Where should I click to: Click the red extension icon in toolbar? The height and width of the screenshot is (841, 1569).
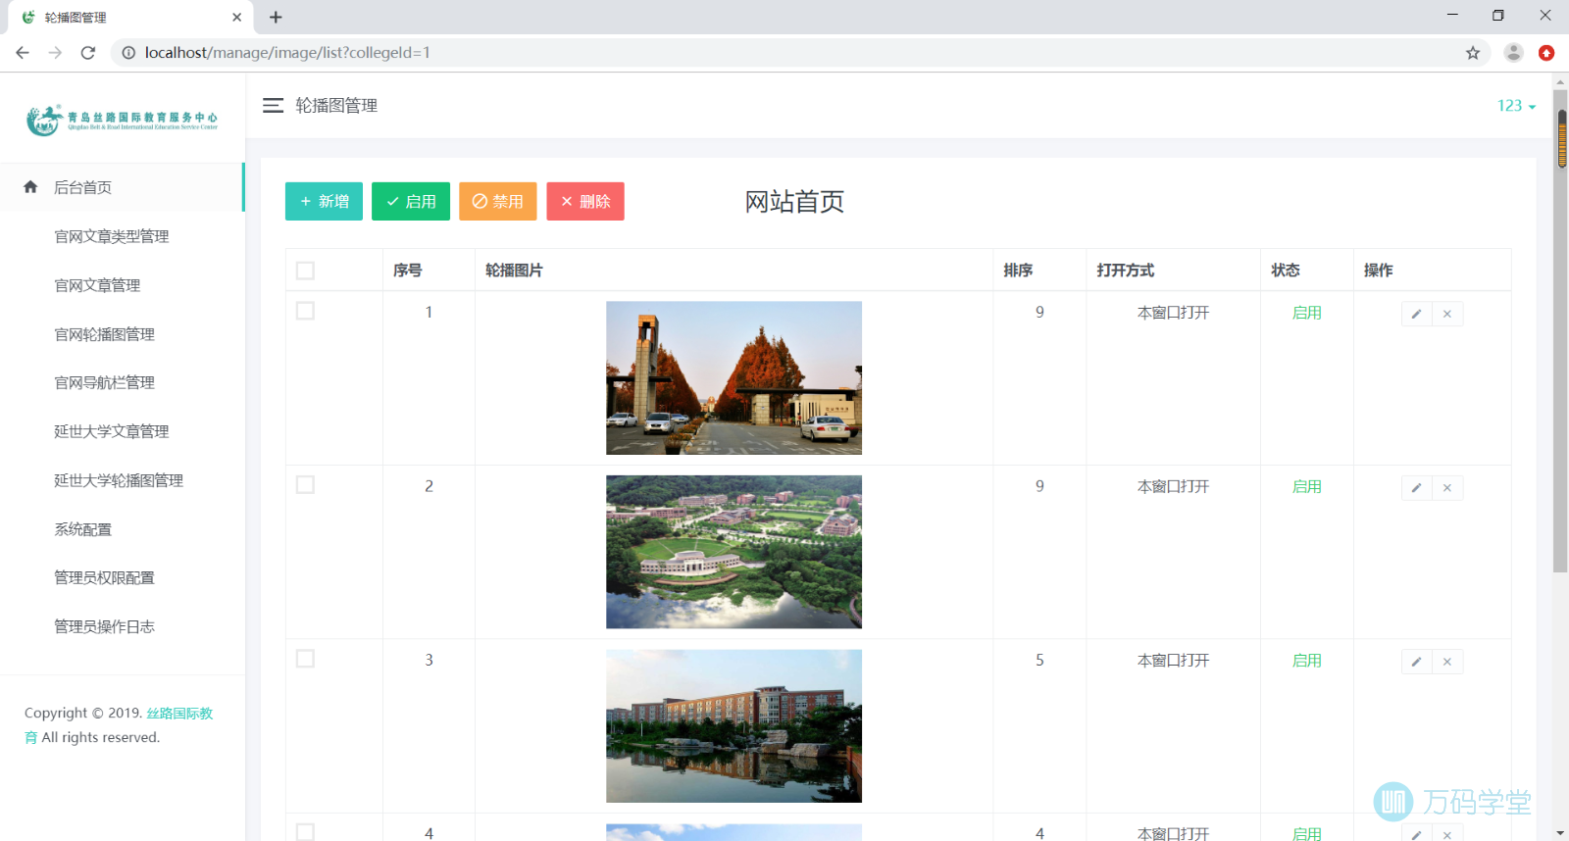[1546, 53]
